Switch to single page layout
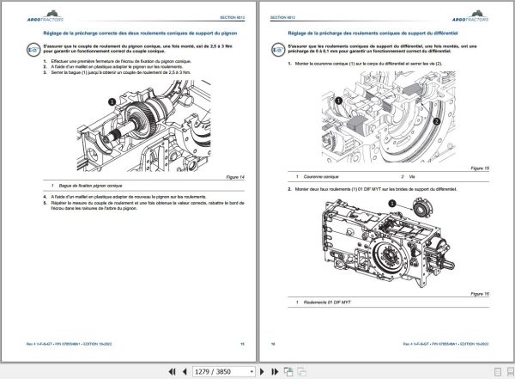 point(498,372)
